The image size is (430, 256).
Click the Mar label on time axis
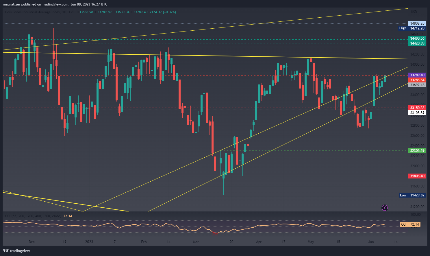point(196,242)
